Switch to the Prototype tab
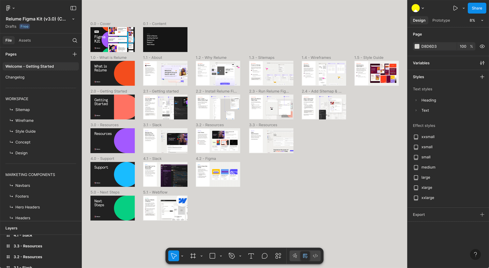 click(x=441, y=20)
